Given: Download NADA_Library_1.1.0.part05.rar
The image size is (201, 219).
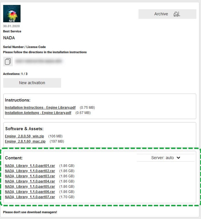Looking at the screenshot, I should click(x=30, y=187).
